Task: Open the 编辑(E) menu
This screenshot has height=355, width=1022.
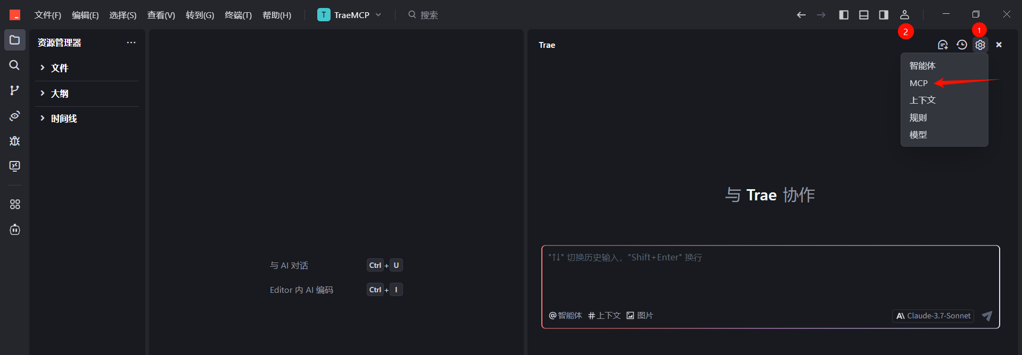Action: [85, 15]
